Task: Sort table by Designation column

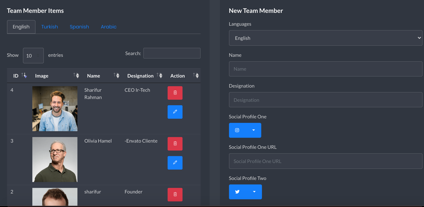Action: click(143, 76)
